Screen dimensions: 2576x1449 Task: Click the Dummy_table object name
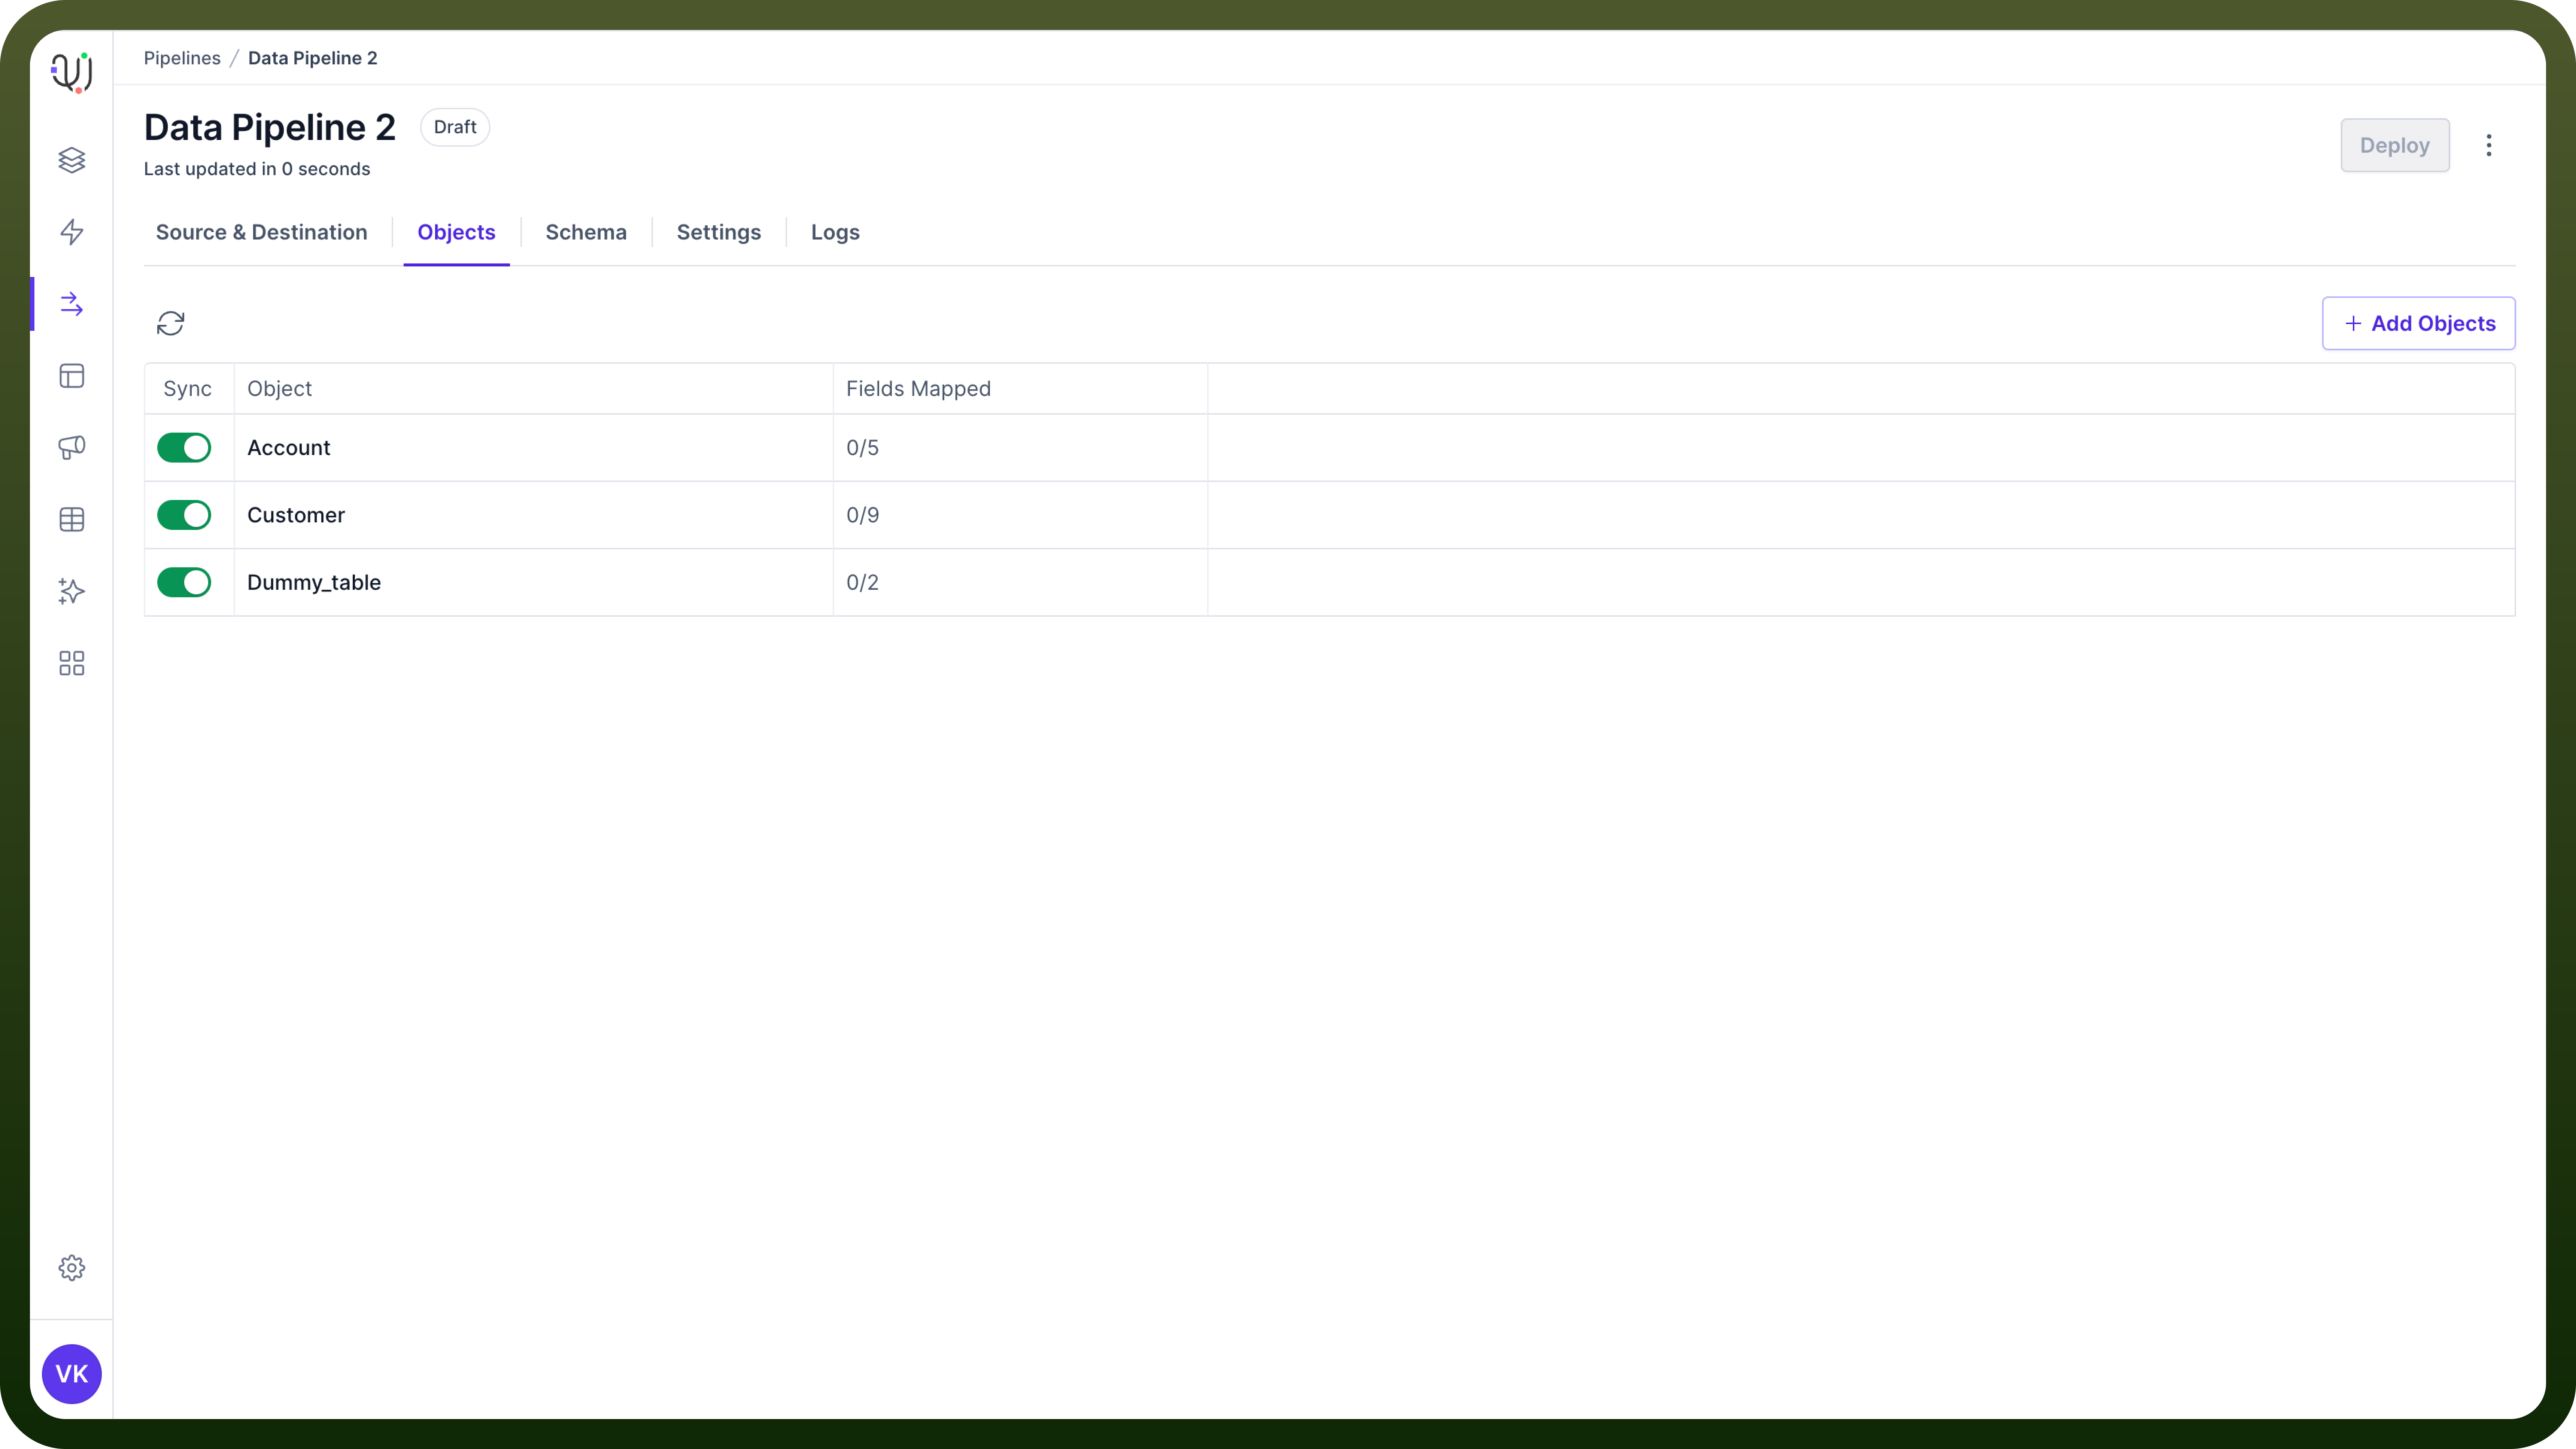pos(314,583)
